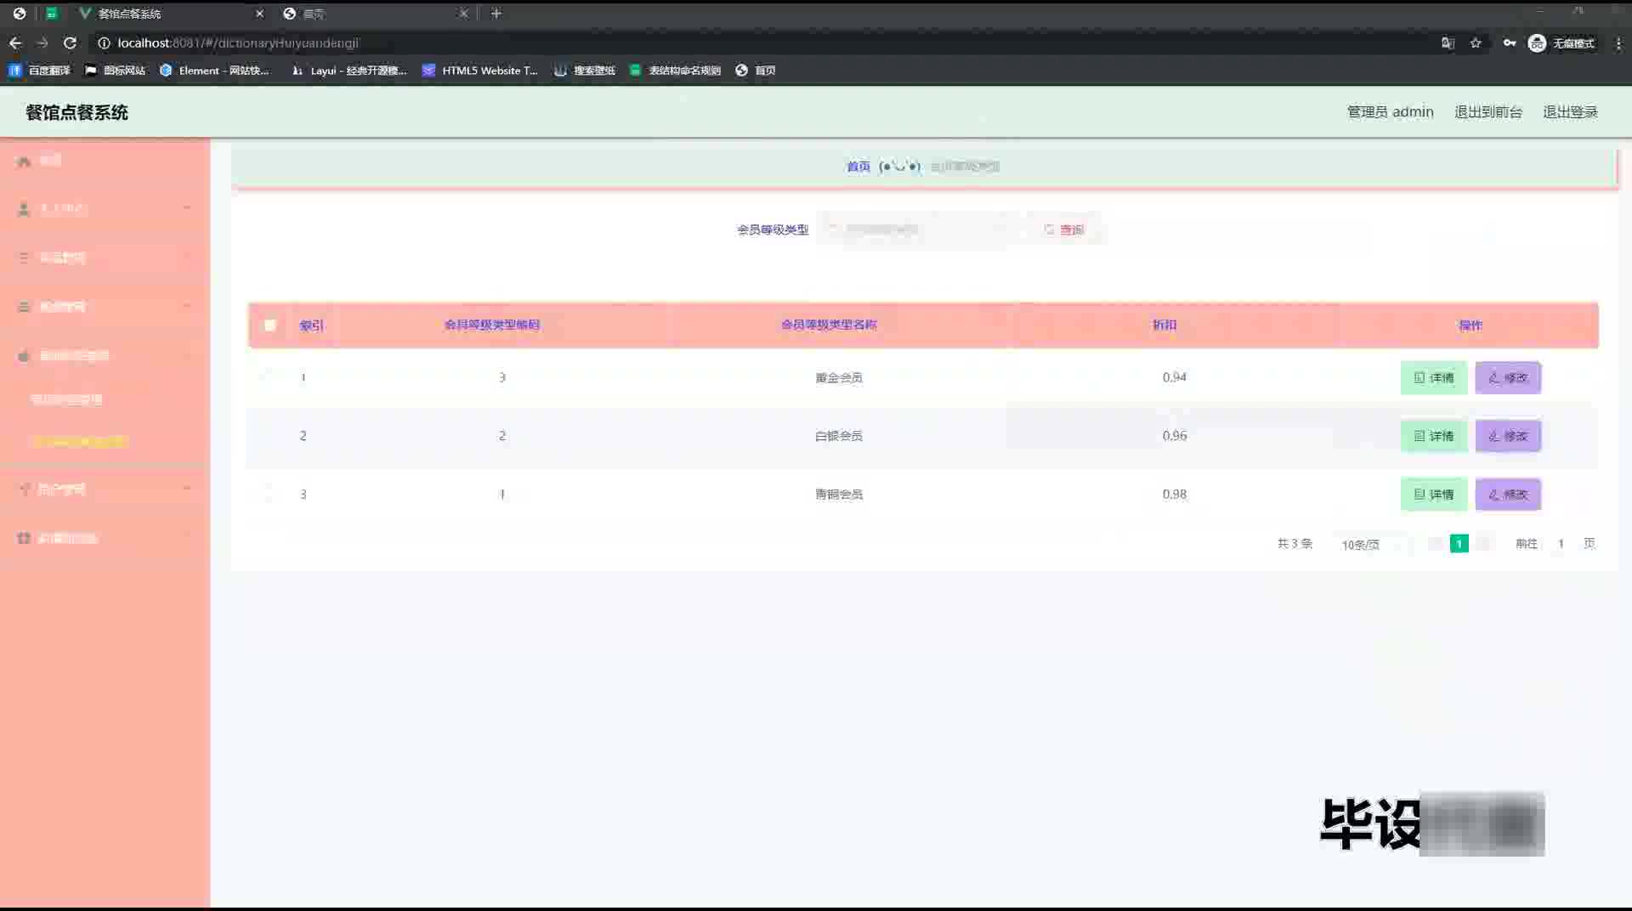The height and width of the screenshot is (911, 1632).
Task: Click the 共 3 条 total count text
Action: tap(1295, 544)
